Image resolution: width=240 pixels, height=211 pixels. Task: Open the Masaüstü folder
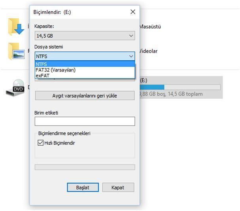150,27
